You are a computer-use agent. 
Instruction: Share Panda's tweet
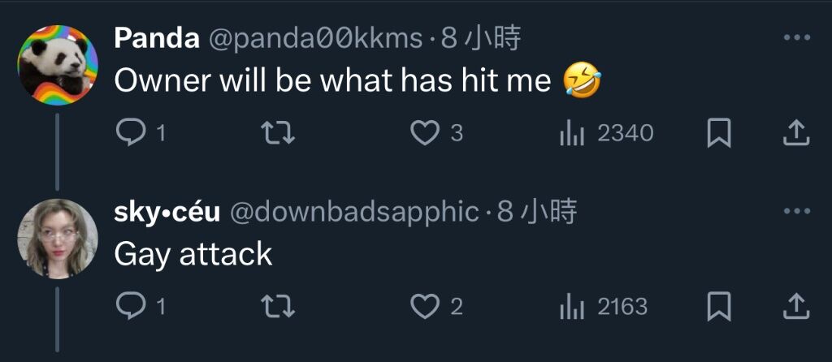click(x=796, y=132)
